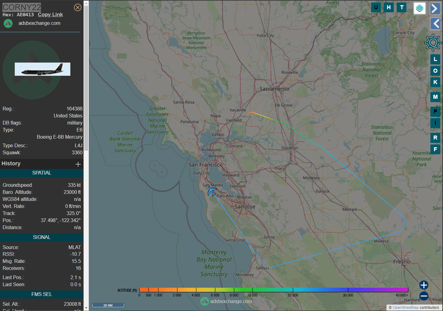Screen dimensions: 443x311
Task: Zoom in the map with plus button
Action: coord(424,285)
